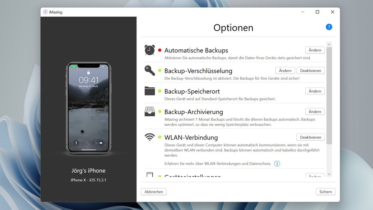Click Ändern for Backup-Speicherort
The height and width of the screenshot is (210, 373).
(x=315, y=91)
